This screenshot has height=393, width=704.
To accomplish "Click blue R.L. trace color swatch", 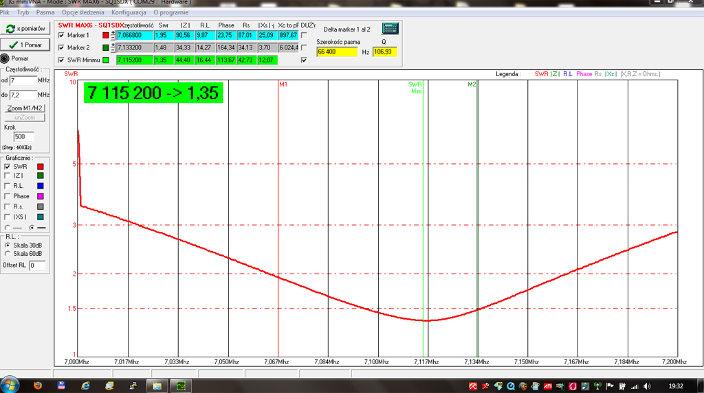I will click(41, 186).
